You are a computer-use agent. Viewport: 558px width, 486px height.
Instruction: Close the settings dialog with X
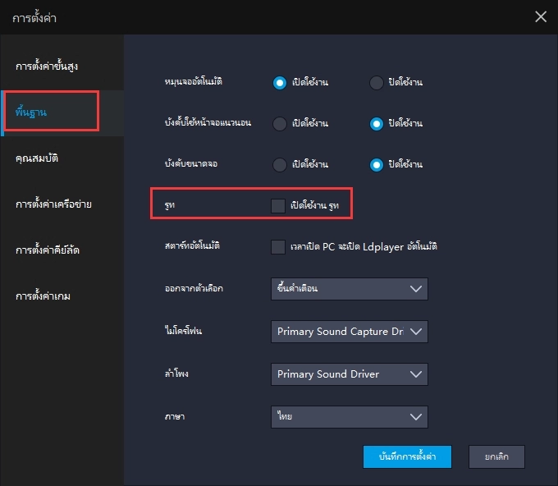click(540, 16)
